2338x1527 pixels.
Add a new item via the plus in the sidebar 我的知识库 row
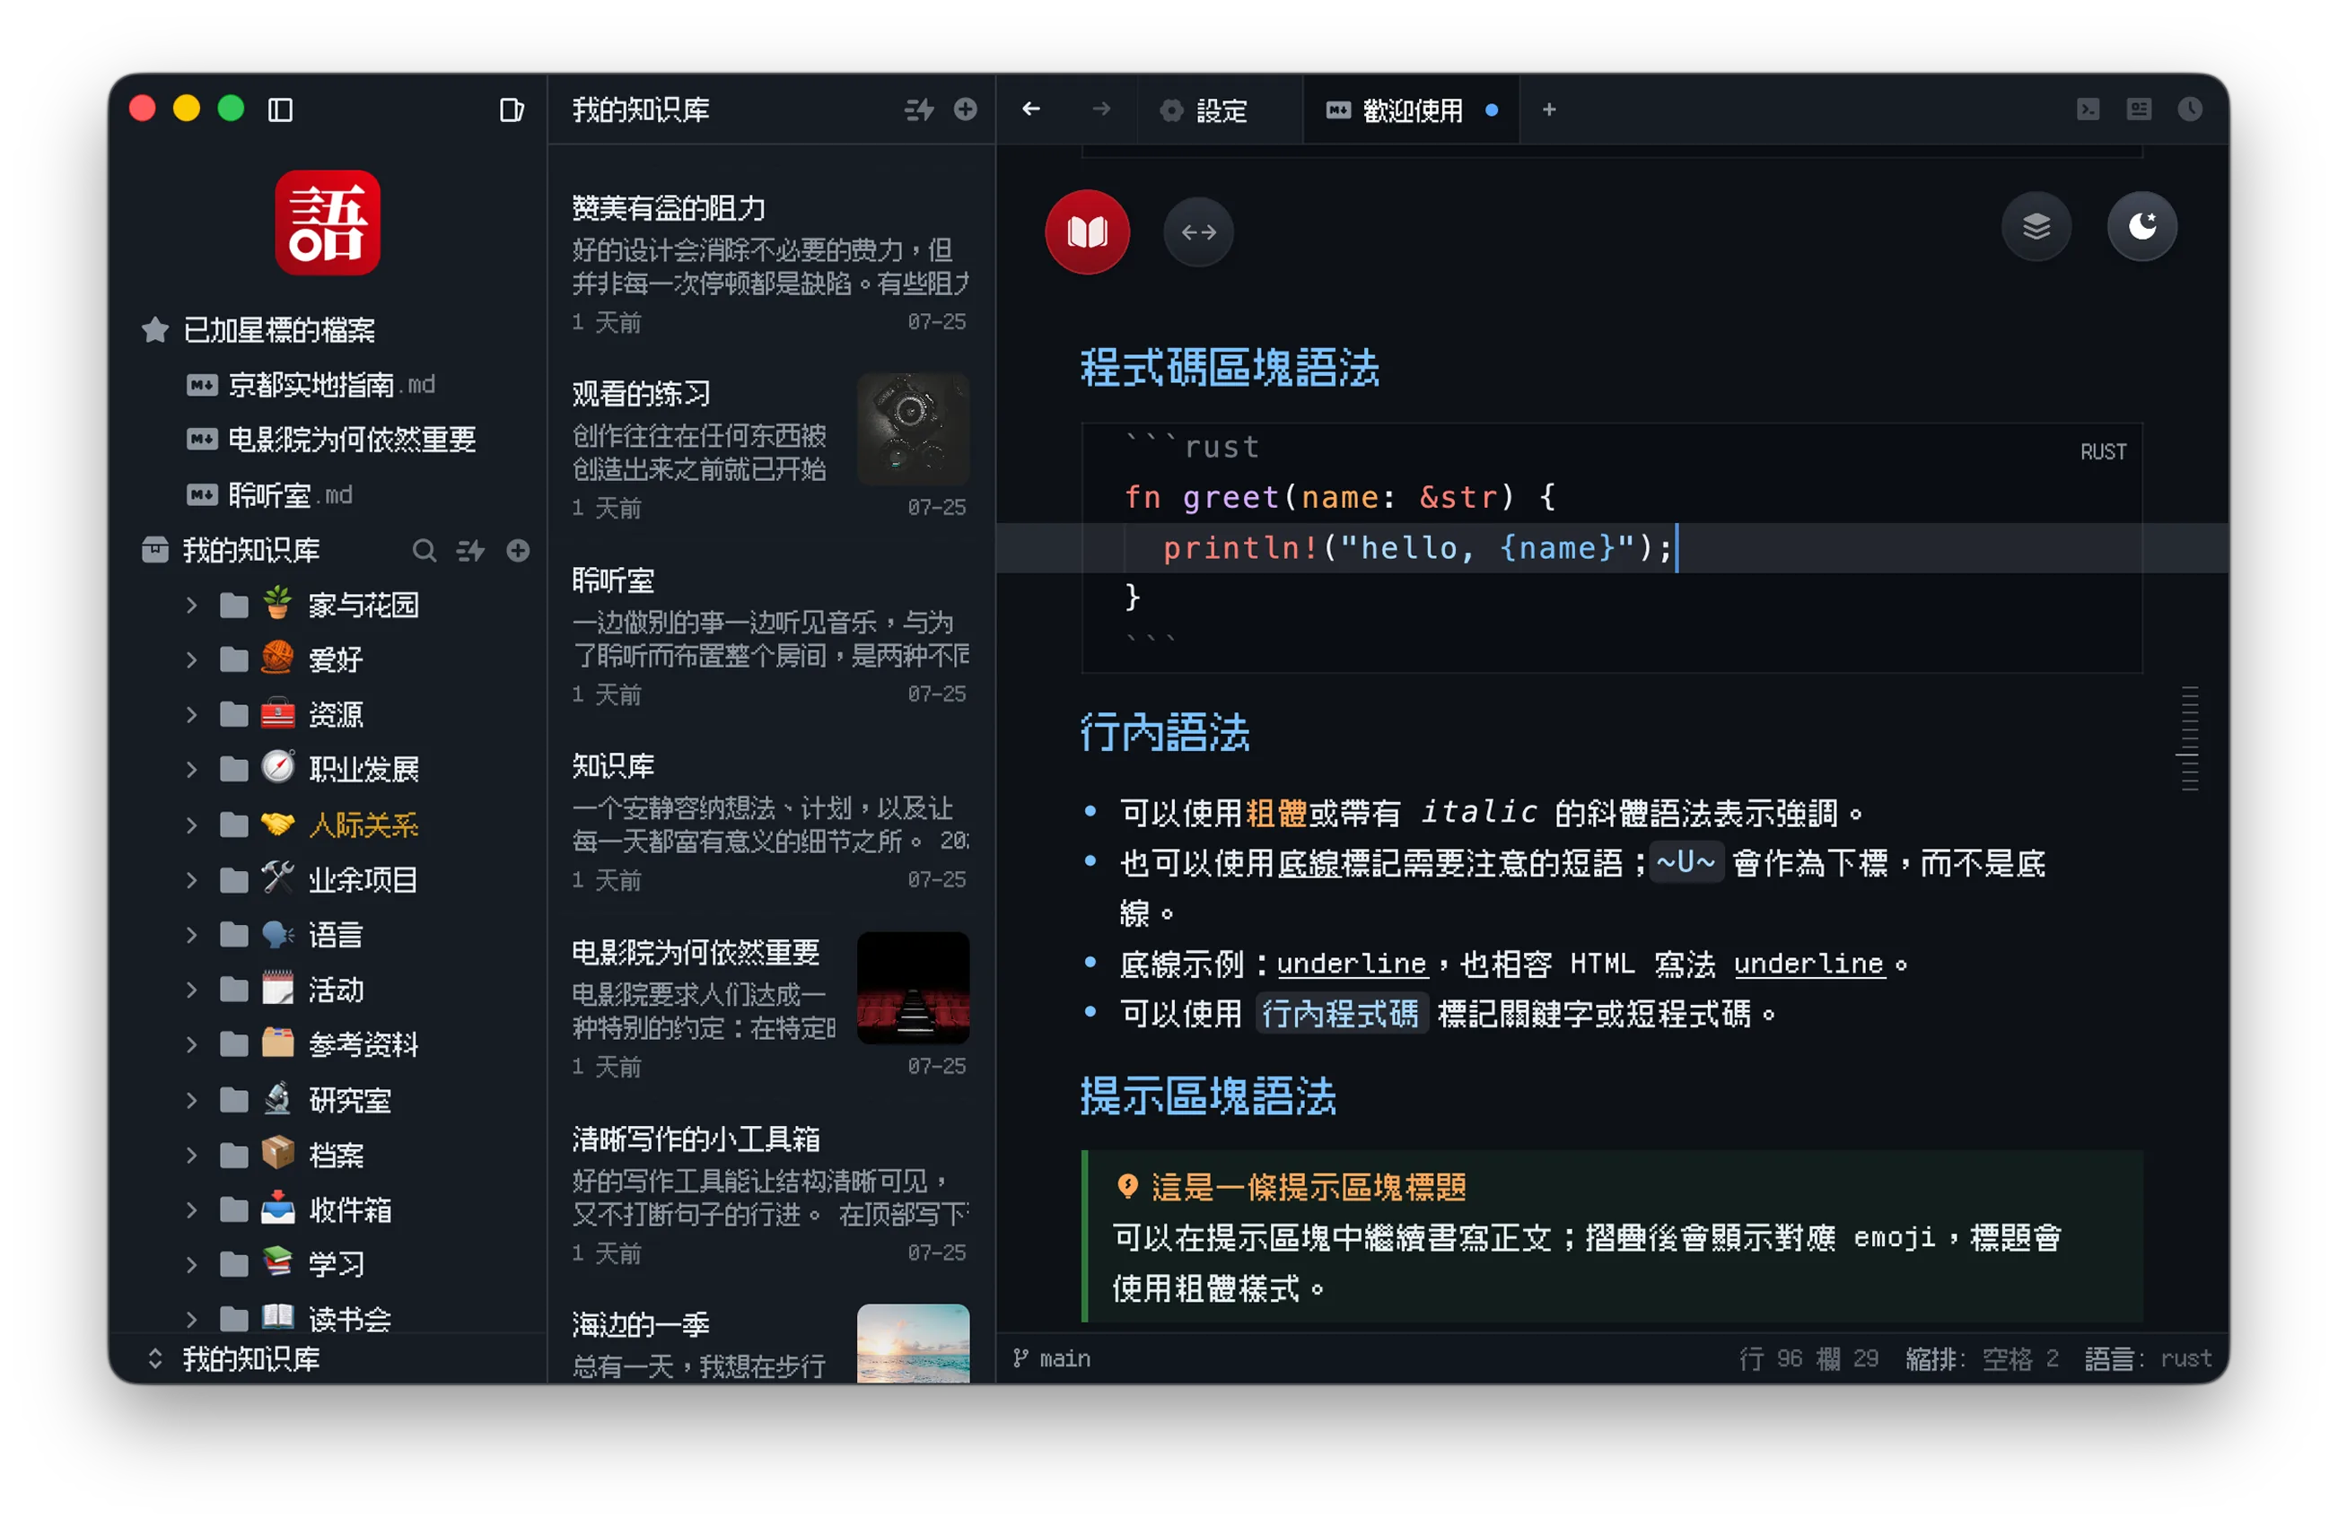519,552
